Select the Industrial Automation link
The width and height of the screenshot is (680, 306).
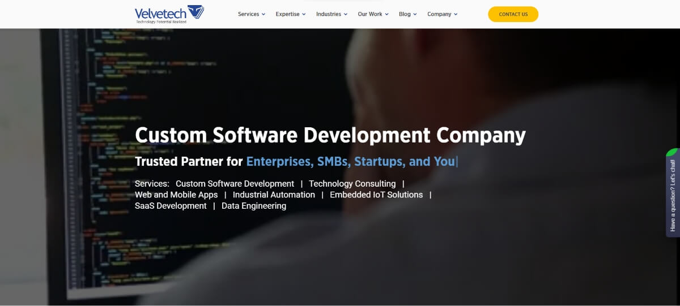tap(274, 195)
